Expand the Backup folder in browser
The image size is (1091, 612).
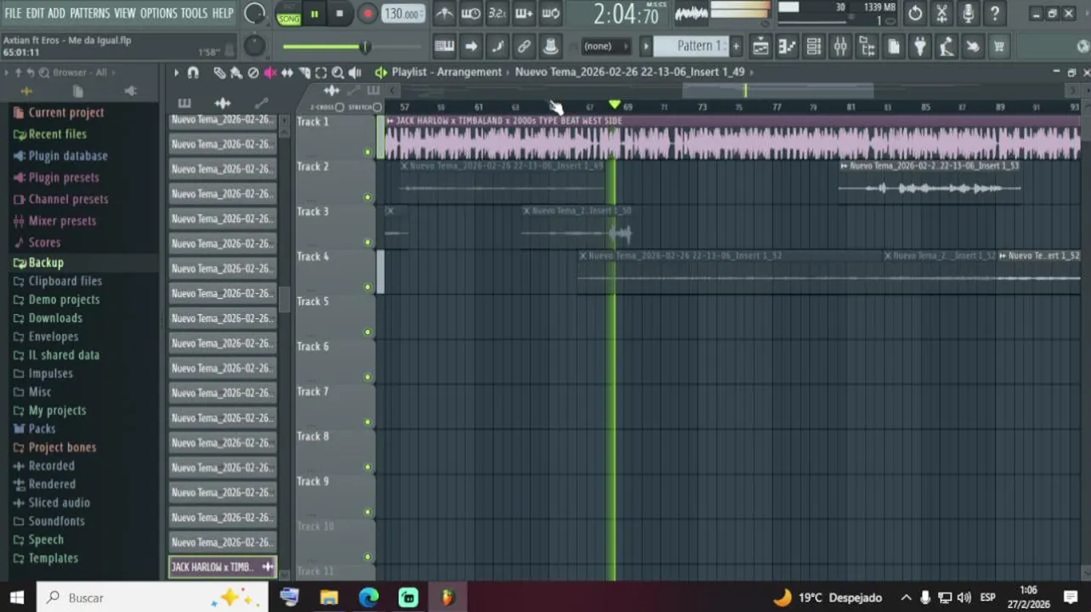point(46,263)
